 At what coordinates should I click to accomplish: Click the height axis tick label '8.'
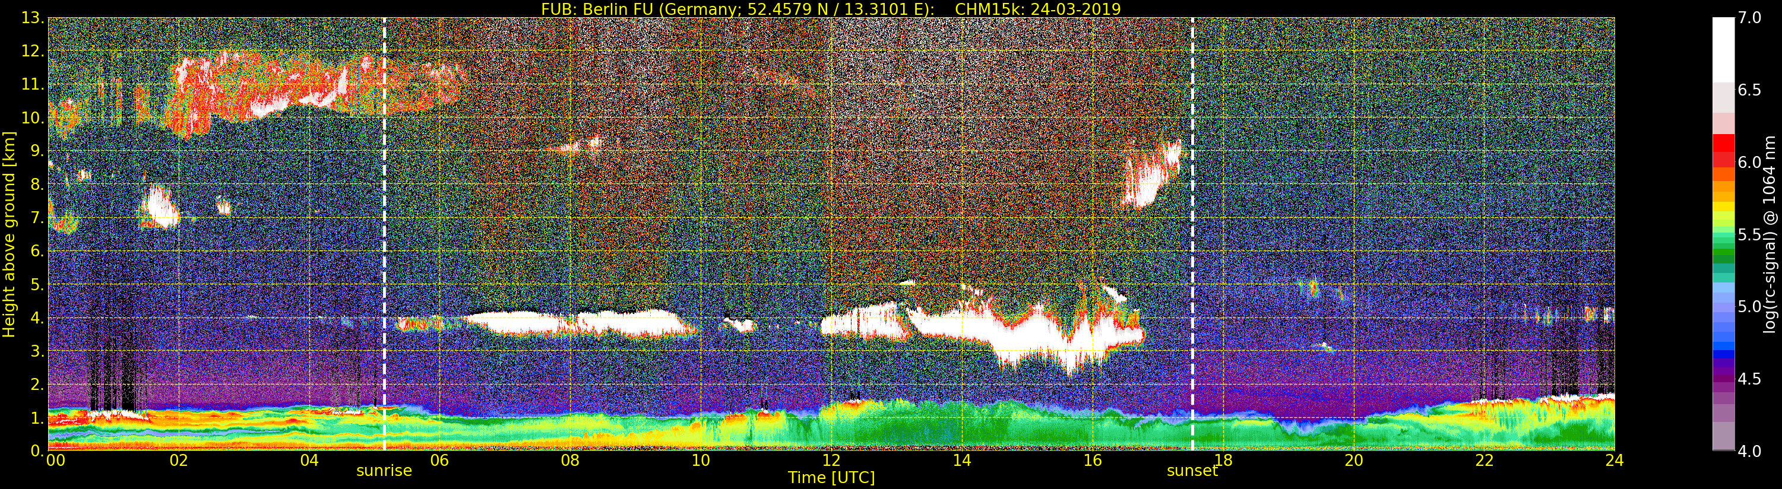(37, 185)
